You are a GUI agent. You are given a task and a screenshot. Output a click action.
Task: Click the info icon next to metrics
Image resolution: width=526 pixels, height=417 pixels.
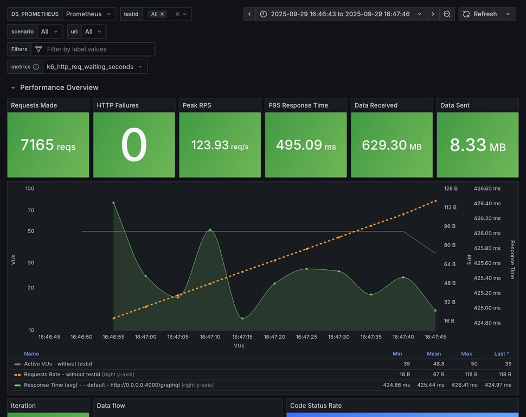pos(36,67)
